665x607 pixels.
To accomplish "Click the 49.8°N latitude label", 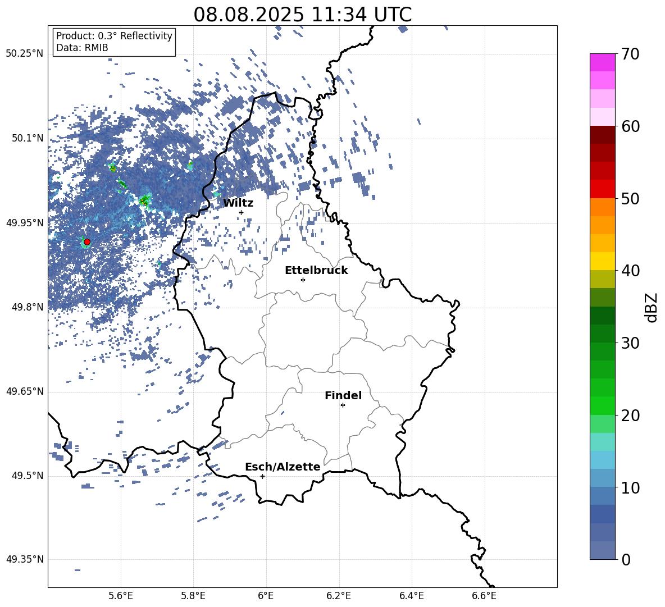I will coord(28,307).
